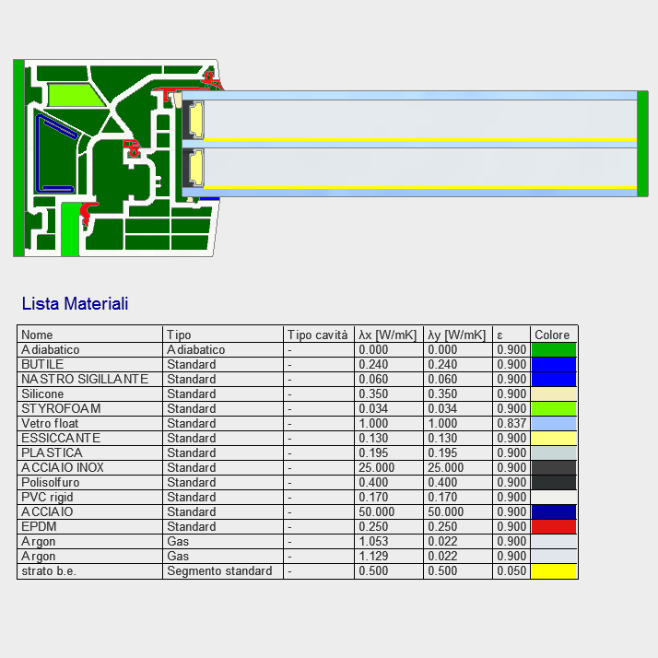Viewport: 658px width, 658px height.
Task: Select the strato b.e. yellow swatch
Action: pyautogui.click(x=554, y=570)
